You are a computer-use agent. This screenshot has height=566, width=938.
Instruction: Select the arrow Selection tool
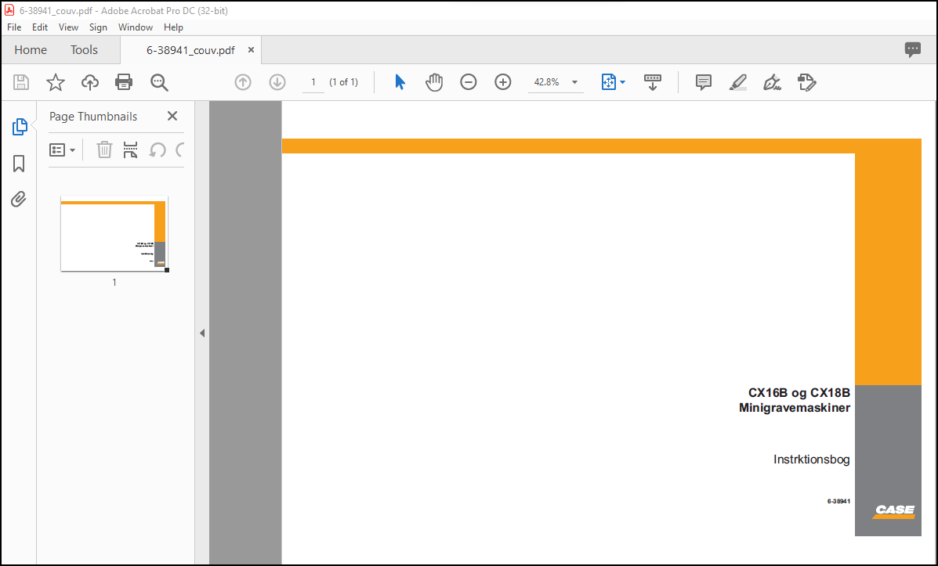tap(400, 82)
